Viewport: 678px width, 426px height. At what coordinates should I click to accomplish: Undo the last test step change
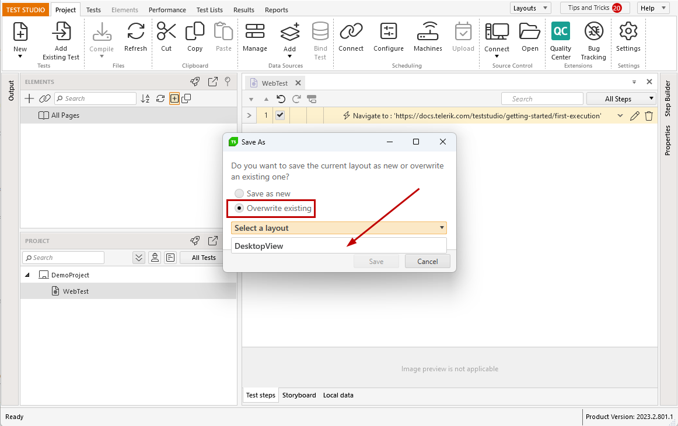pos(281,99)
